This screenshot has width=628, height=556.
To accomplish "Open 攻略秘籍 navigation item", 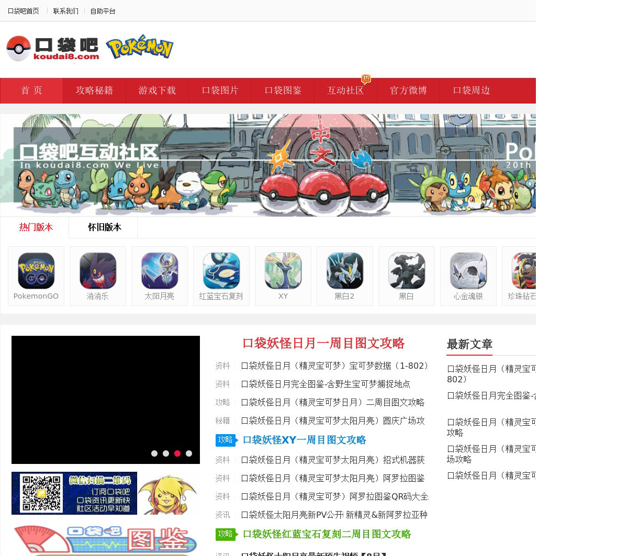I will click(94, 90).
